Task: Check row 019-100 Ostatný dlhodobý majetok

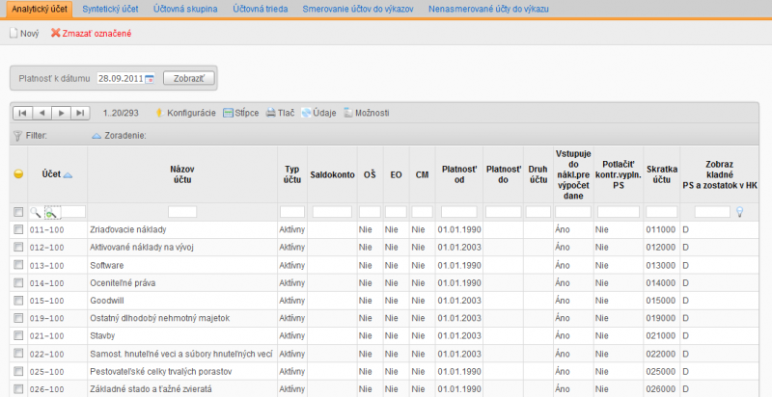Action: pos(18,318)
